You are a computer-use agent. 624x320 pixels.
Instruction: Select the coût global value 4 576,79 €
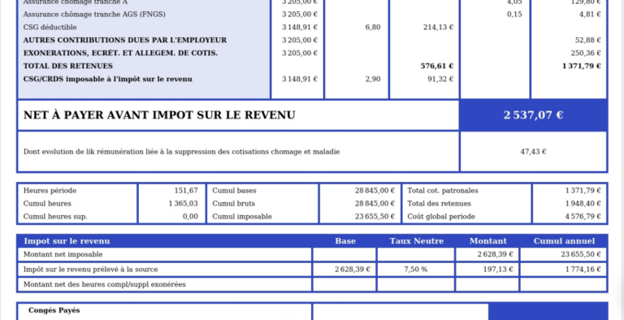pos(583,217)
